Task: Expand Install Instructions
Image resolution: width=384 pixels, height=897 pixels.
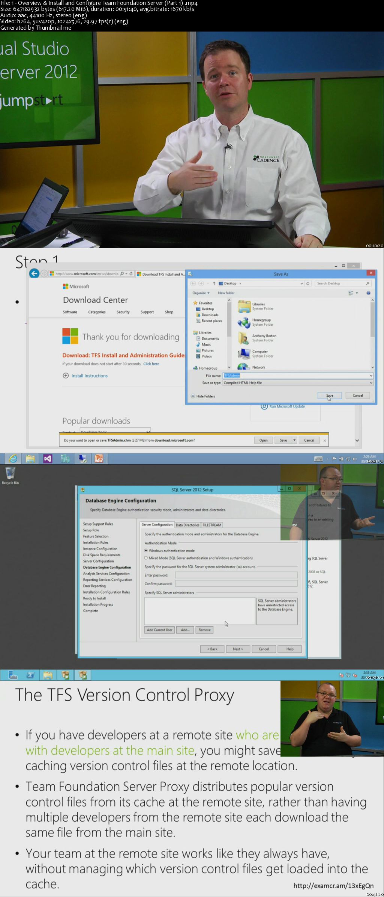Action: point(85,376)
